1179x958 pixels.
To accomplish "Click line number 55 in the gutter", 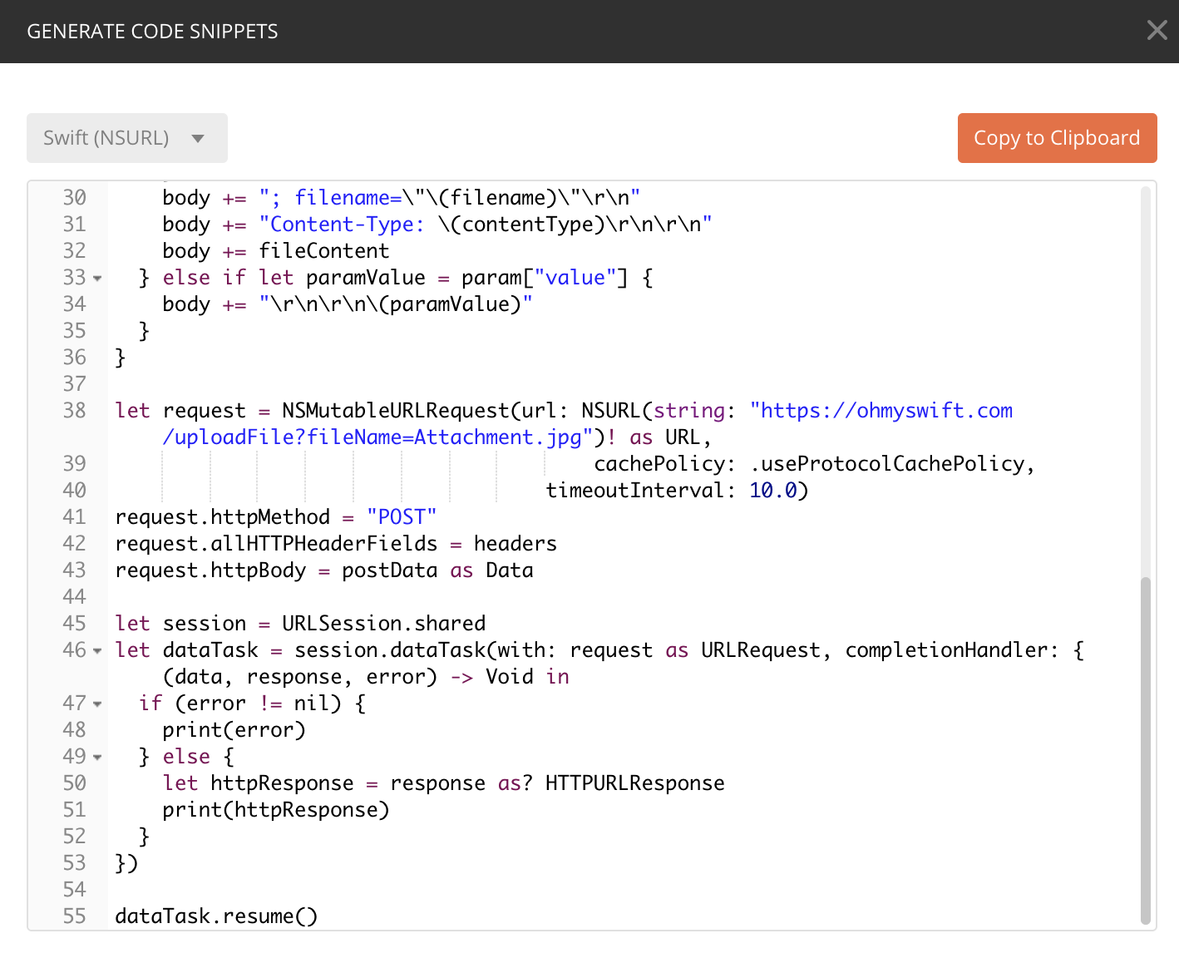I will click(74, 916).
